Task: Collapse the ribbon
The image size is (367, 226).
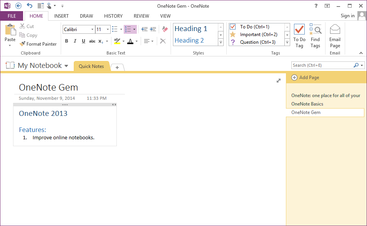Action: pos(361,53)
